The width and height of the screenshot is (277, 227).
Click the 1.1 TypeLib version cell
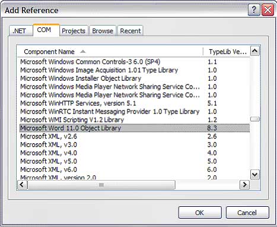[x=212, y=62]
